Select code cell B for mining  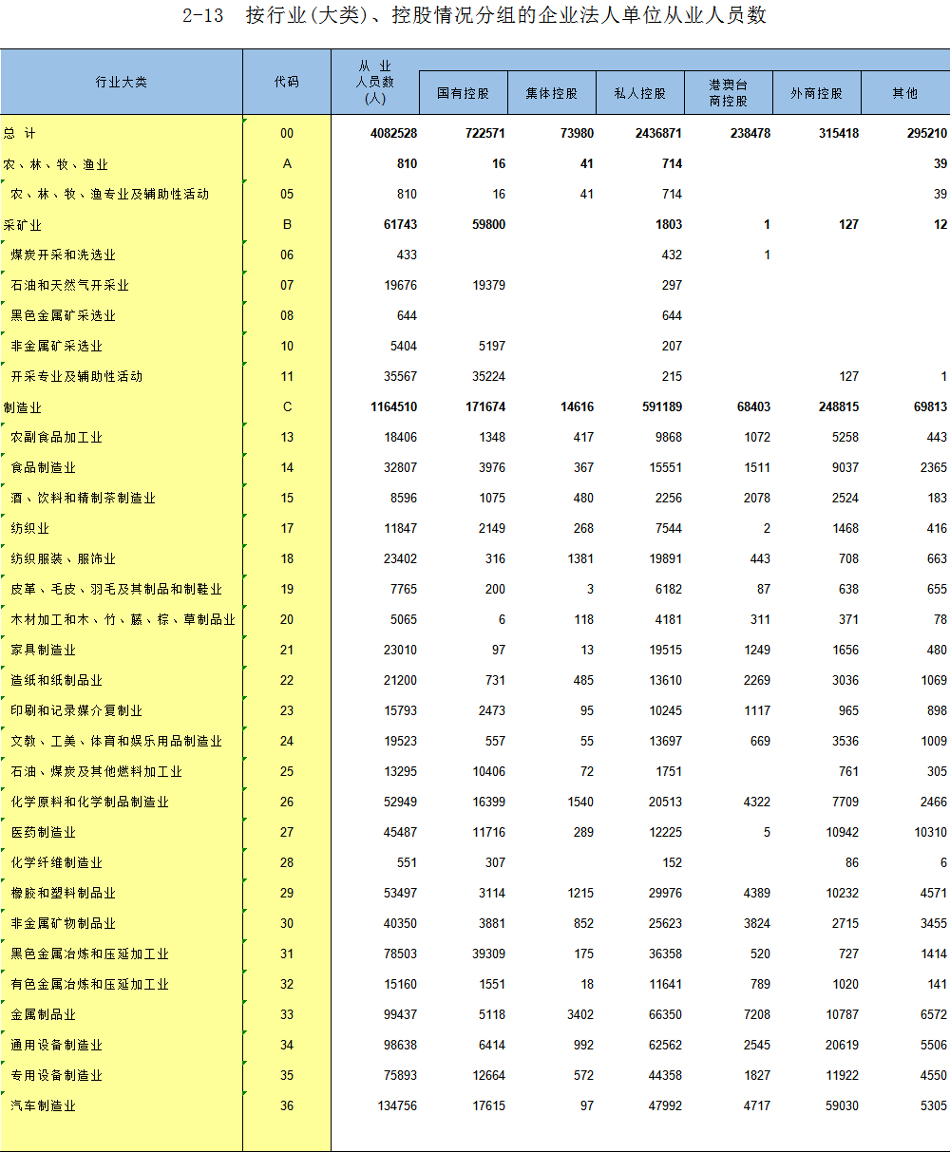(287, 225)
